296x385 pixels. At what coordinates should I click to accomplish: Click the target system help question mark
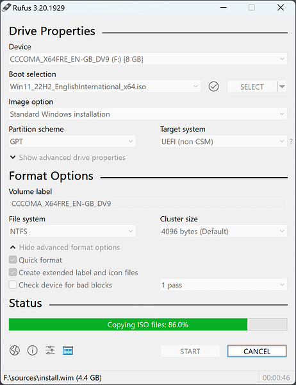pos(291,141)
